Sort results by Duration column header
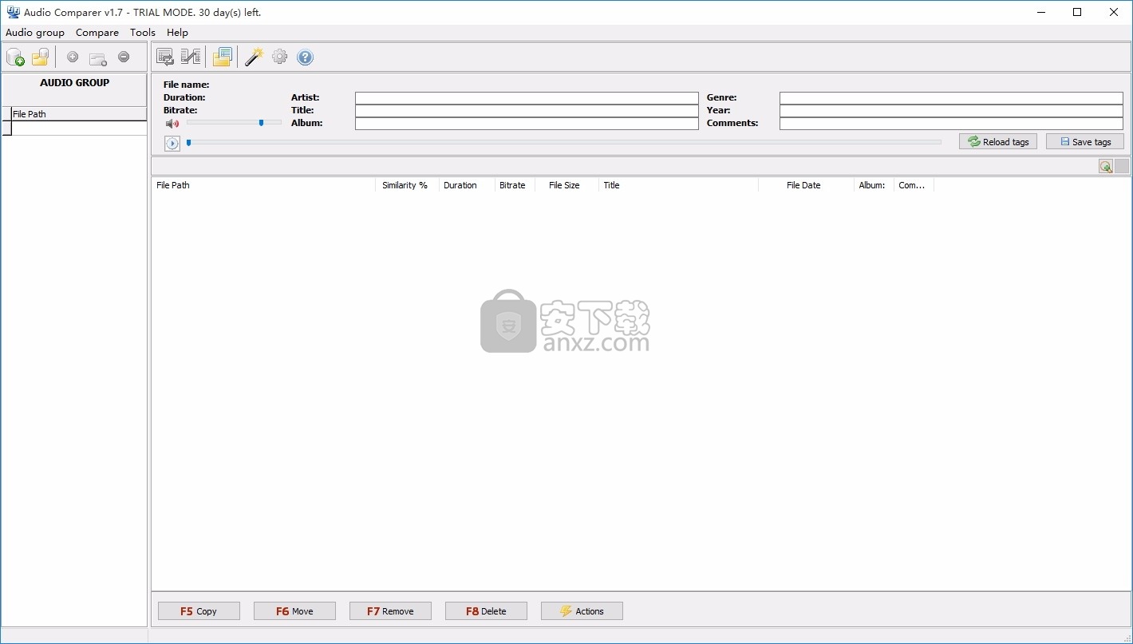 coord(467,185)
